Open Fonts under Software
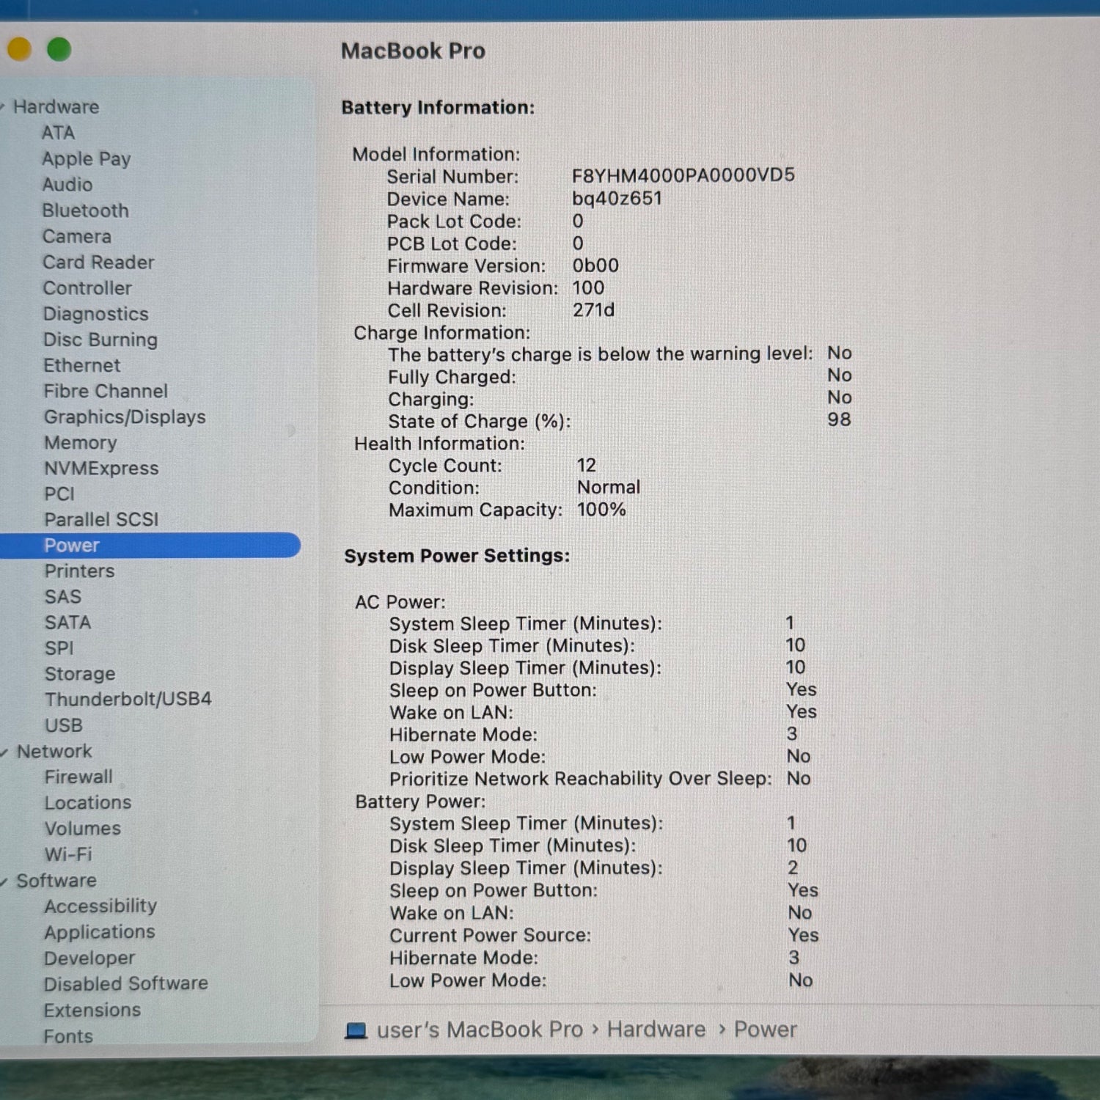 [x=68, y=1037]
